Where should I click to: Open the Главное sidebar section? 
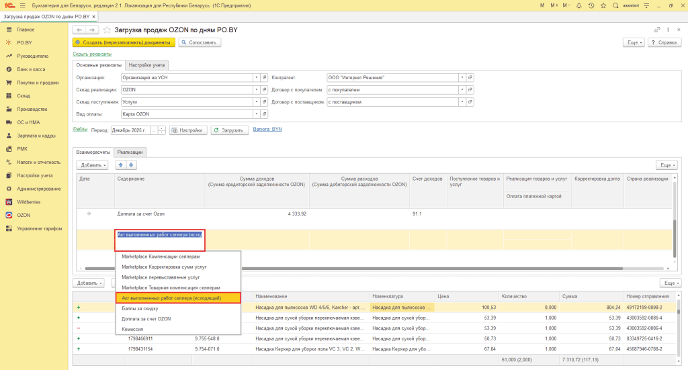pos(26,30)
